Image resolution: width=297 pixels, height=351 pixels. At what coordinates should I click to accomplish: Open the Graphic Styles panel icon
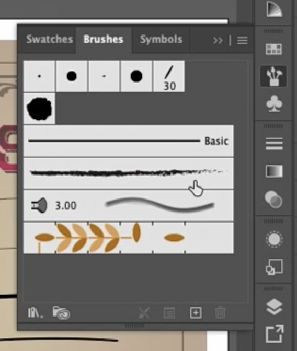click(x=274, y=267)
